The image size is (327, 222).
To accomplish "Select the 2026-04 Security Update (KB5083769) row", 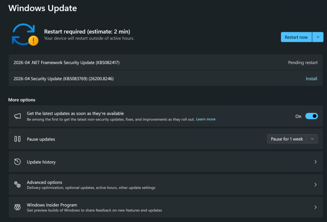I will coord(166,79).
